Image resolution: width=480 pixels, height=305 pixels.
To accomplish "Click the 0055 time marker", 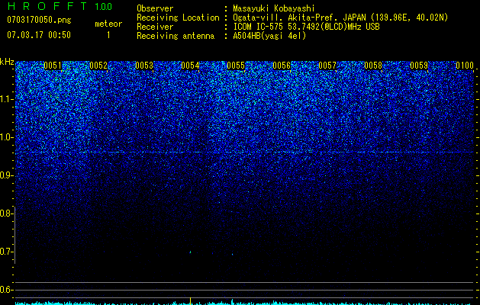I will [x=236, y=66].
